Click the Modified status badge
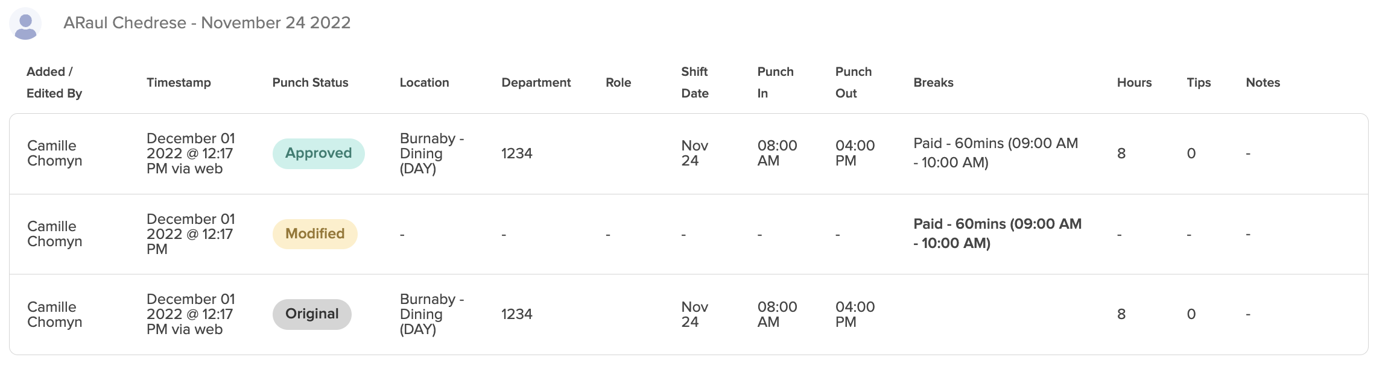Screen dimensions: 1391x372 (x=315, y=234)
